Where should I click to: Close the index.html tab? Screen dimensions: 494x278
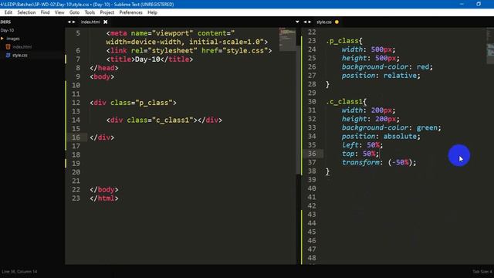106,22
